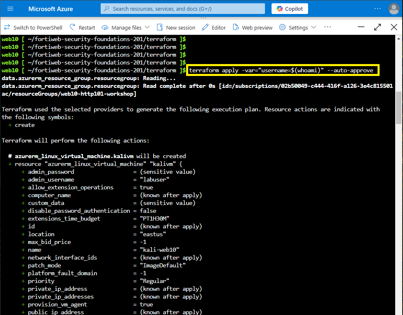Click the allow_extension_operations attribute name
Viewport: 403px width, 315px height.
coord(71,187)
